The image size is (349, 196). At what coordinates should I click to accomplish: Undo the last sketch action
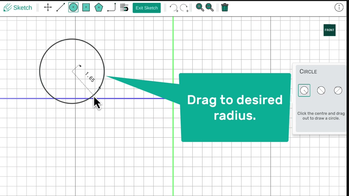[x=174, y=8]
